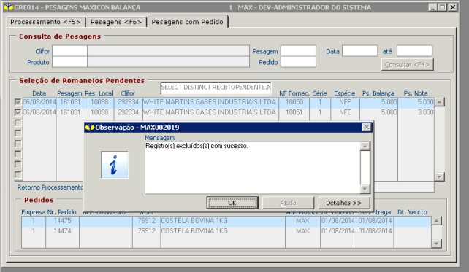Click the blue information icon in the dialog
The width and height of the screenshot is (469, 272).
115,165
